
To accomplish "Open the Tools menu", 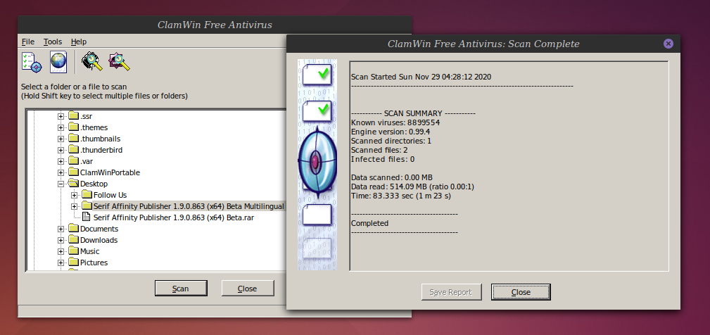I will tap(53, 42).
